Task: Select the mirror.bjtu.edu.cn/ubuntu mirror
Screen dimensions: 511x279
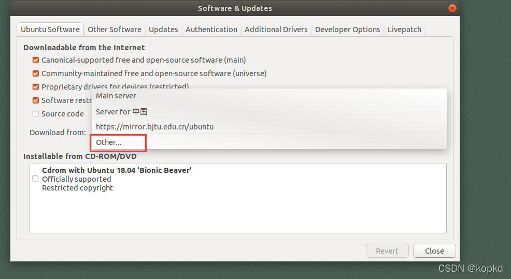Action: coord(269,127)
